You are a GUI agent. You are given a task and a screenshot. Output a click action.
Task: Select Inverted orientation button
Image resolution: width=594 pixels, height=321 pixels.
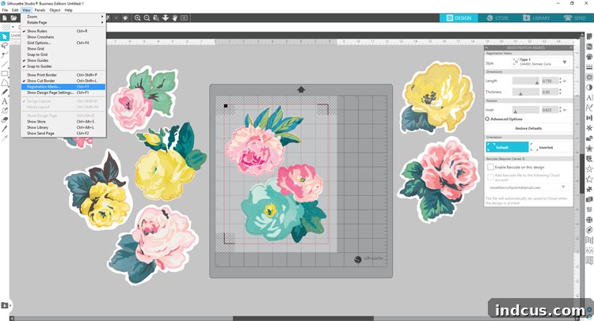tap(550, 148)
